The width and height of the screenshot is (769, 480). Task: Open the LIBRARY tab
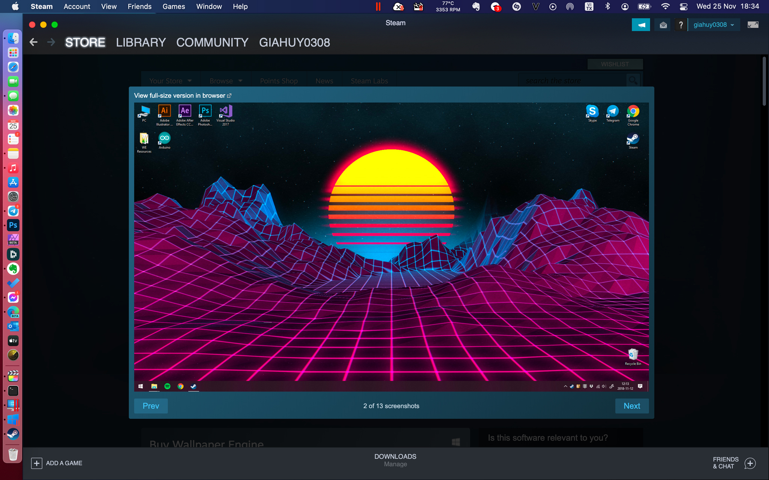pyautogui.click(x=141, y=42)
